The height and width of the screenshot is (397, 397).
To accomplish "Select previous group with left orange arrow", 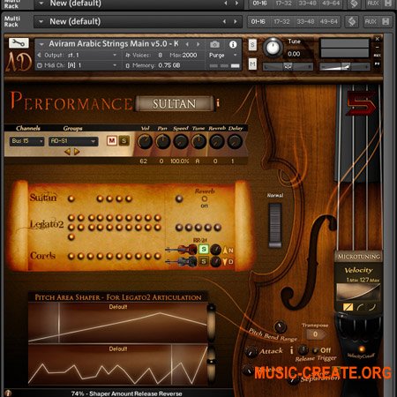I will click(68, 152).
